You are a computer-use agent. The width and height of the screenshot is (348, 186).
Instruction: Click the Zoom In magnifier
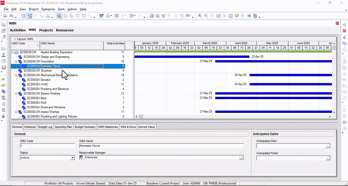point(200,16)
